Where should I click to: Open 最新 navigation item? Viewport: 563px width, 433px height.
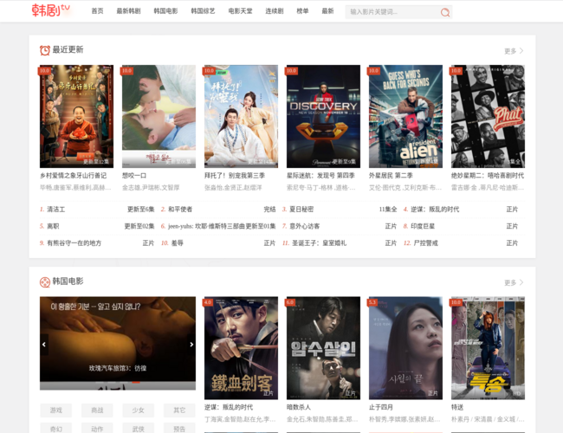pos(327,11)
